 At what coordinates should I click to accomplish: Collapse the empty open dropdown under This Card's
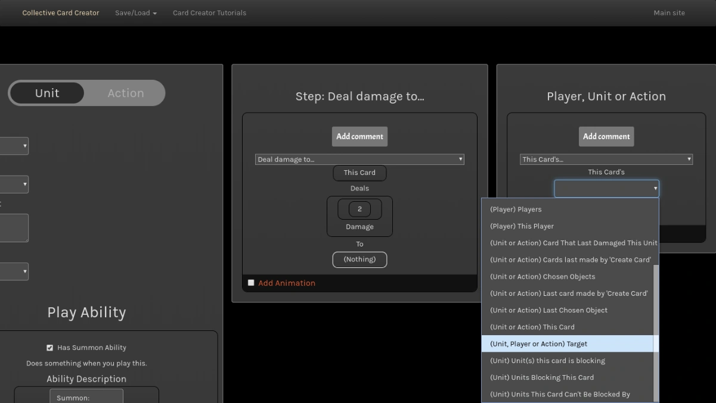pyautogui.click(x=606, y=189)
